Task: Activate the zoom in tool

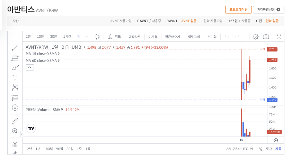Action: tap(15, 131)
